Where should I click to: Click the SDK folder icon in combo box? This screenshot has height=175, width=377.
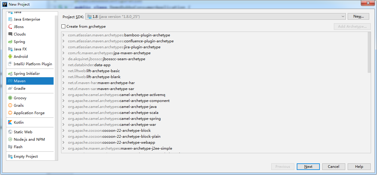pyautogui.click(x=90, y=17)
